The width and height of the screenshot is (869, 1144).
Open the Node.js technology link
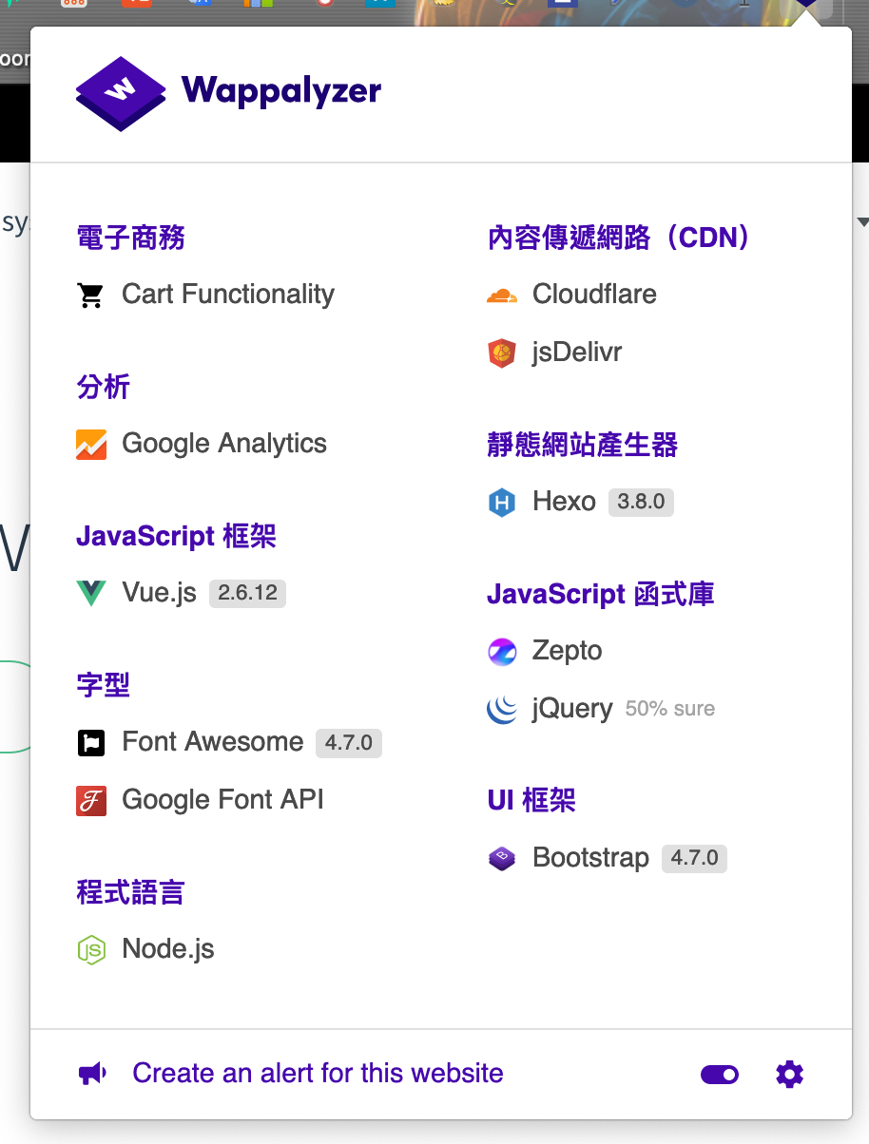(168, 949)
